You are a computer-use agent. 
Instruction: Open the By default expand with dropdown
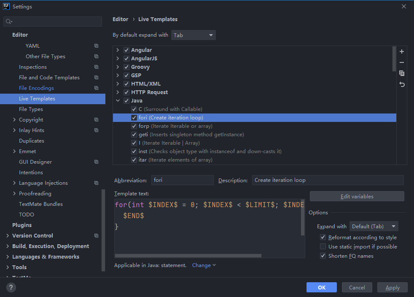(193, 35)
